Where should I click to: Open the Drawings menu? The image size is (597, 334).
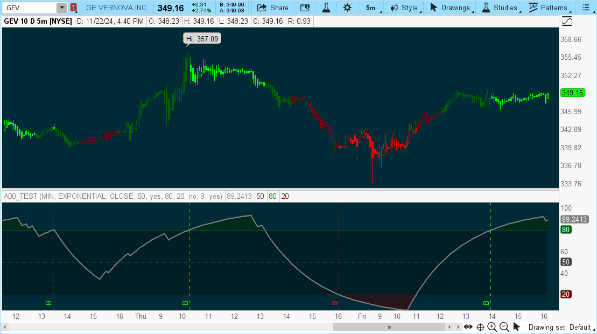click(x=451, y=8)
